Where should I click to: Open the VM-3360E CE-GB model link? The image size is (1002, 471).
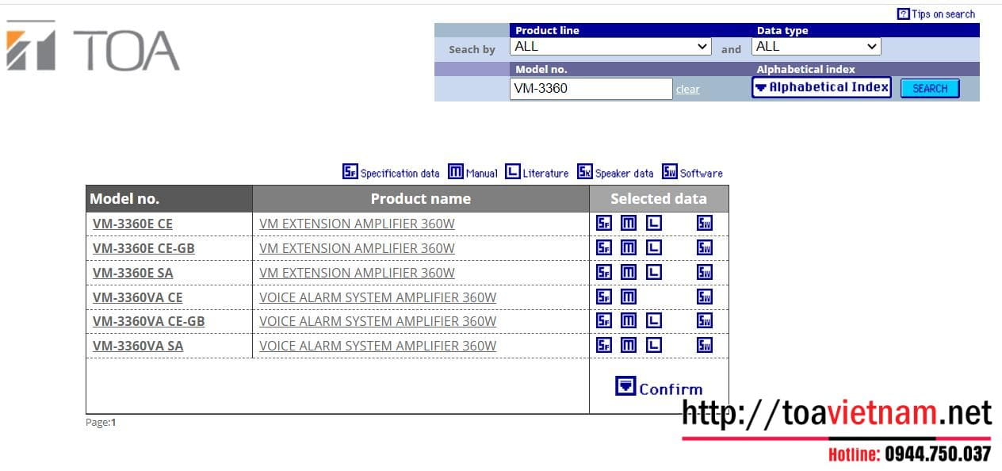pyautogui.click(x=143, y=248)
